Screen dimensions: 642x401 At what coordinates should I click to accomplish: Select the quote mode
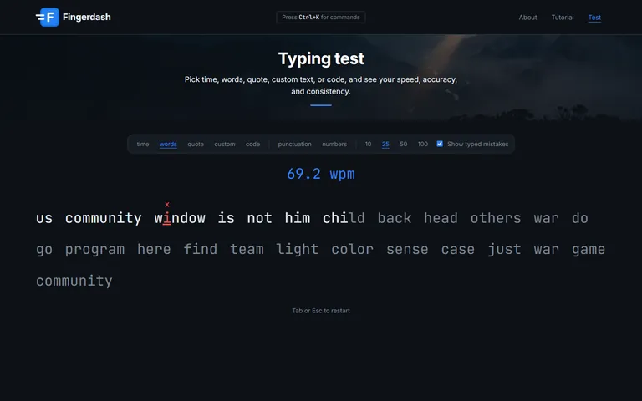[x=196, y=144]
